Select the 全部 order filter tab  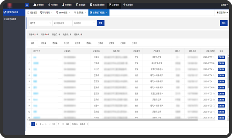tap(32, 43)
